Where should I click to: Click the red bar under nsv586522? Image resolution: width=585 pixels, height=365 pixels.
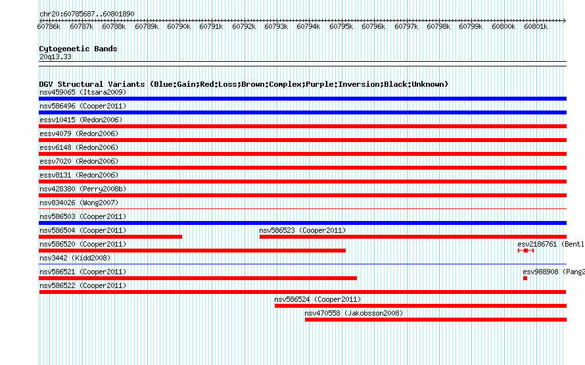302,292
